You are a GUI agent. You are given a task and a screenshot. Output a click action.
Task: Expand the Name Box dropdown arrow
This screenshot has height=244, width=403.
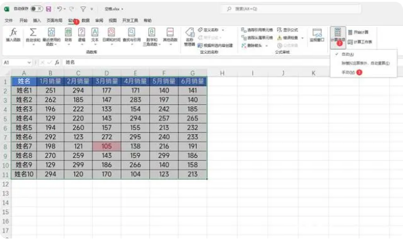(29, 63)
